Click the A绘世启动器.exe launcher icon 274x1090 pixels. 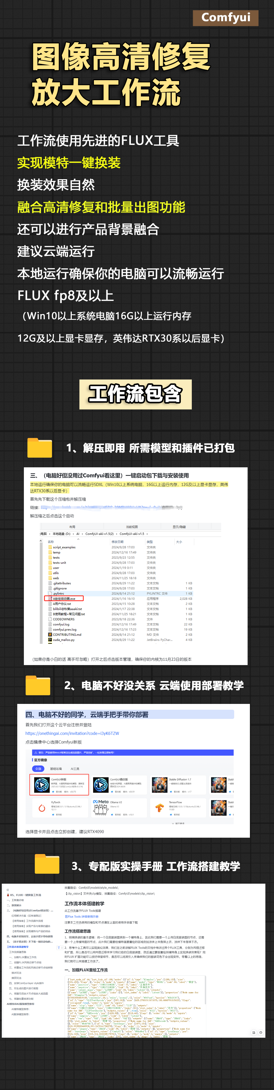(50, 599)
